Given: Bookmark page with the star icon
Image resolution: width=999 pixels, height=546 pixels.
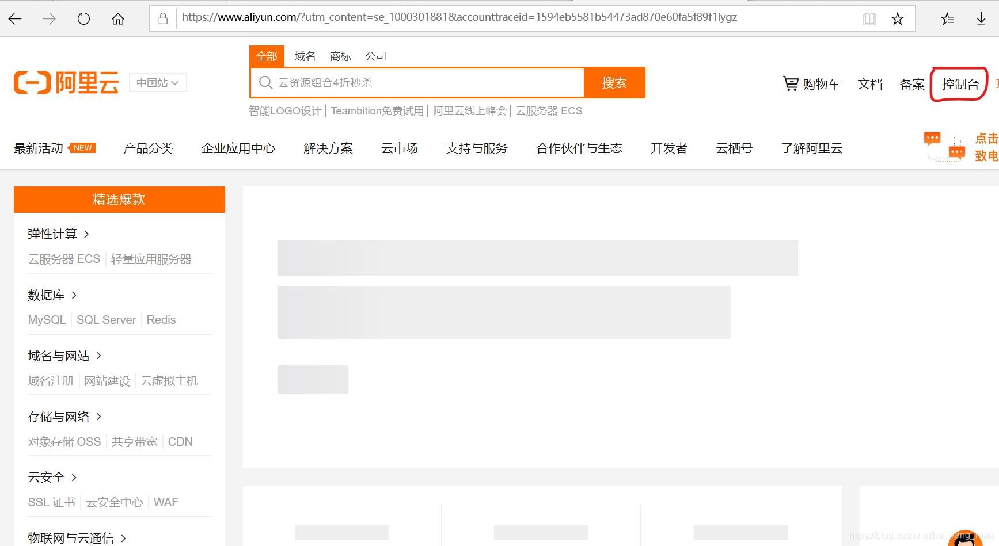Looking at the screenshot, I should click(898, 19).
